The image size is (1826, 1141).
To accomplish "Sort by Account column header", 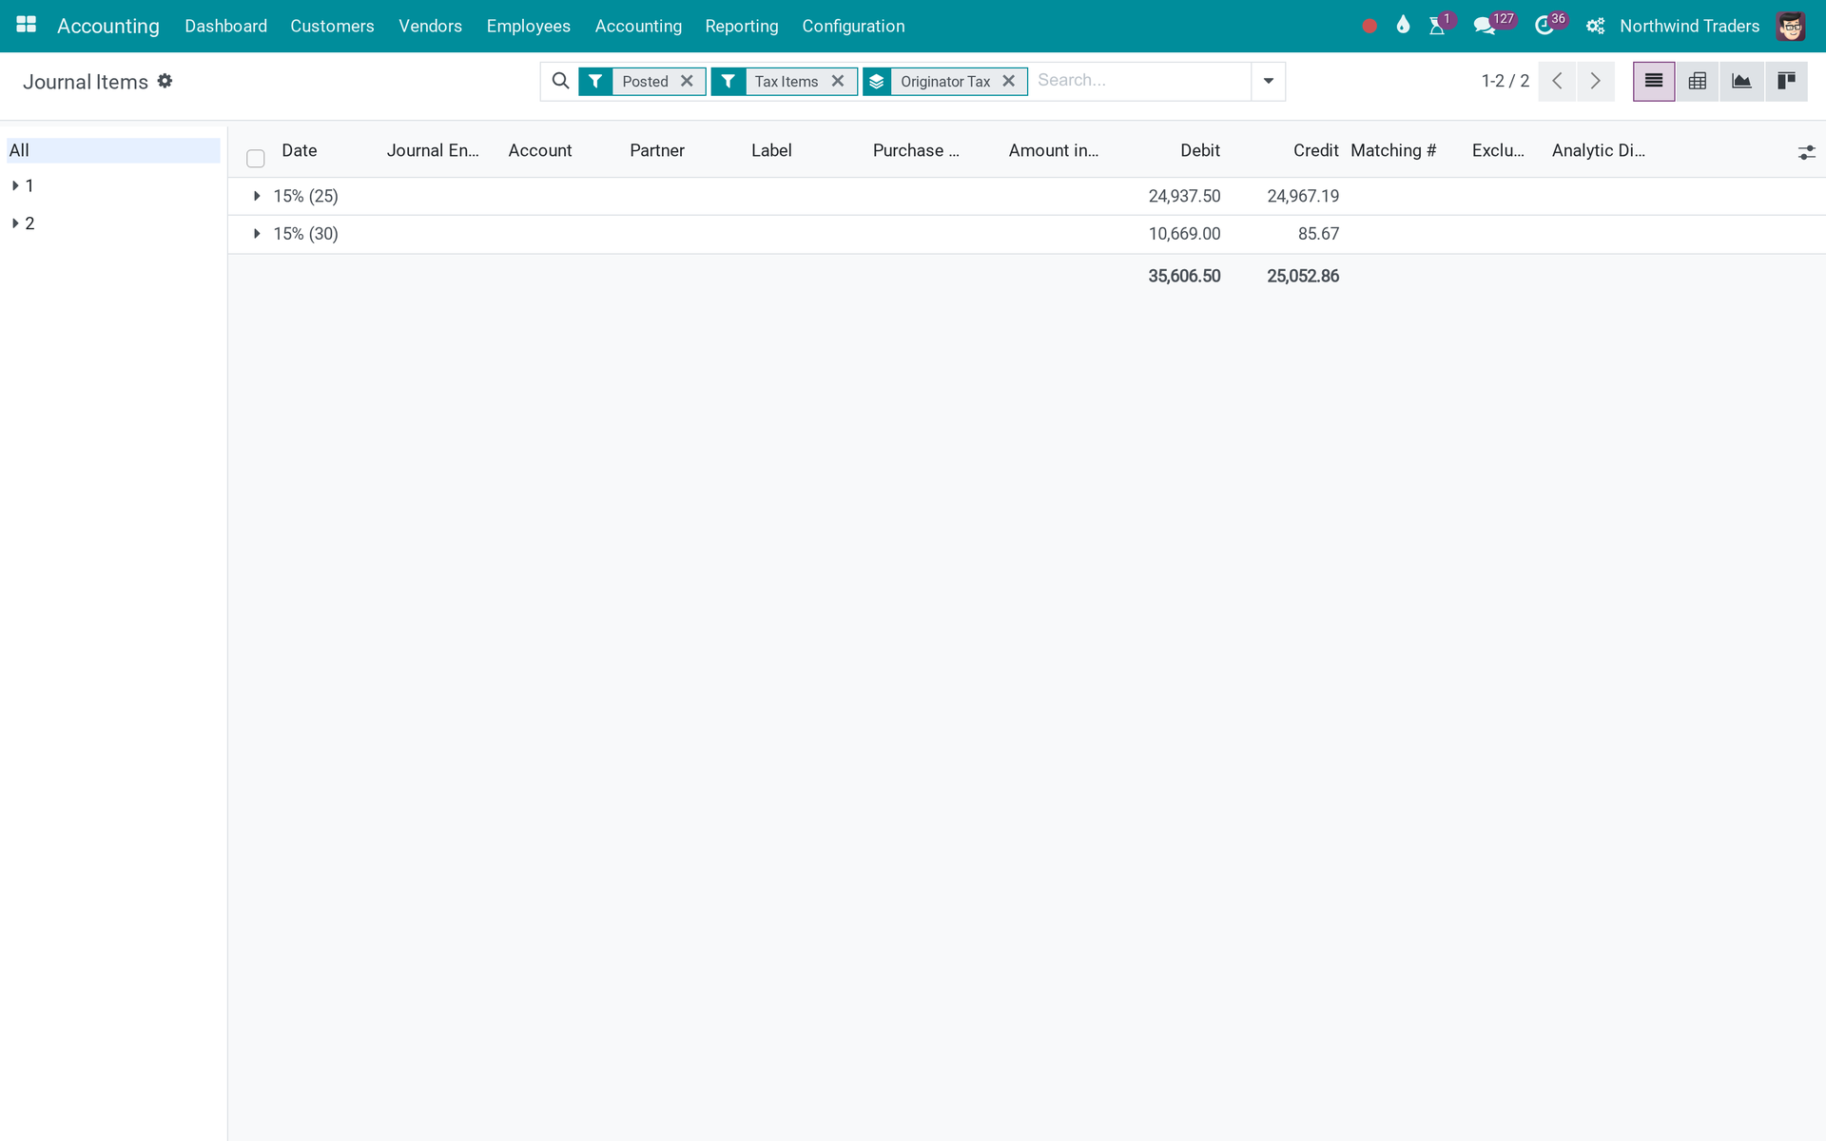I will [x=539, y=150].
